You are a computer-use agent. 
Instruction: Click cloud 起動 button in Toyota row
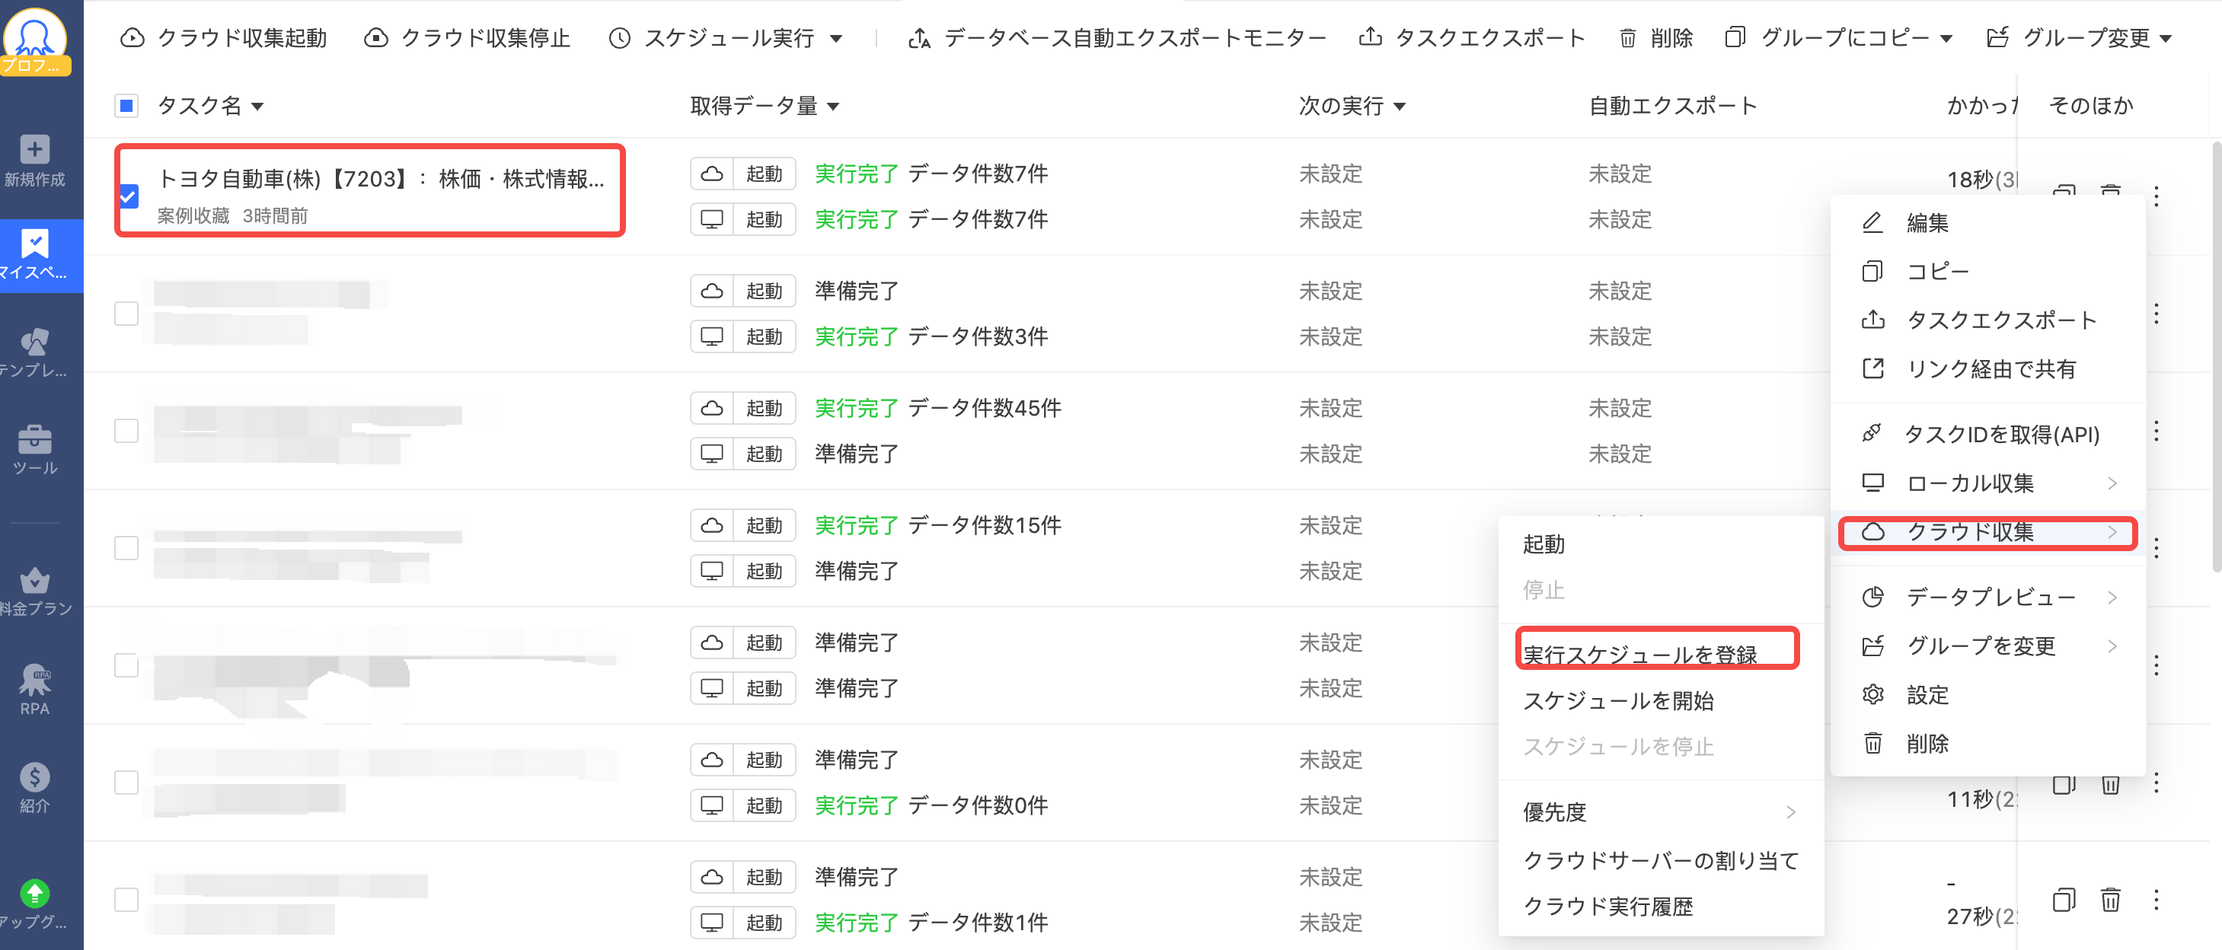point(765,174)
